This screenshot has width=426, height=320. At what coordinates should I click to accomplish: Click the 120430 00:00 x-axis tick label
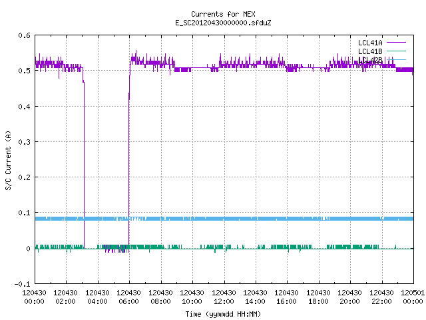(x=34, y=297)
